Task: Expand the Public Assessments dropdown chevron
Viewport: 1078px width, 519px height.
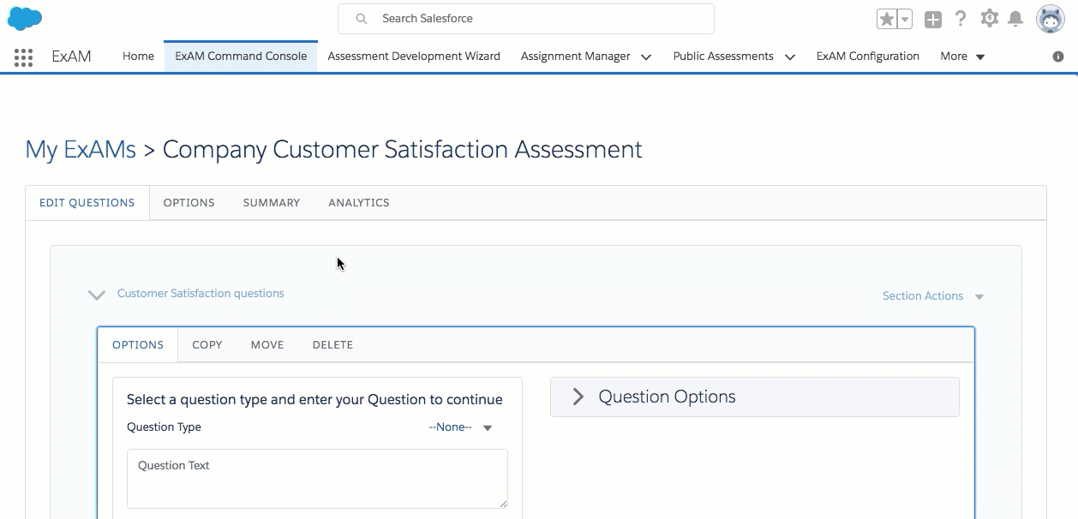Action: click(x=790, y=57)
